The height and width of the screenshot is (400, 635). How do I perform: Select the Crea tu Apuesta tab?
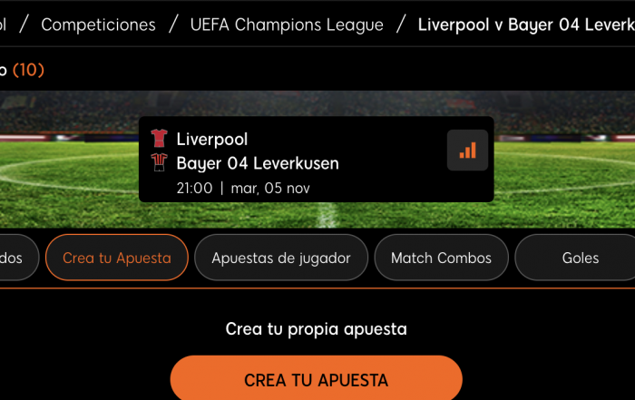coord(117,258)
